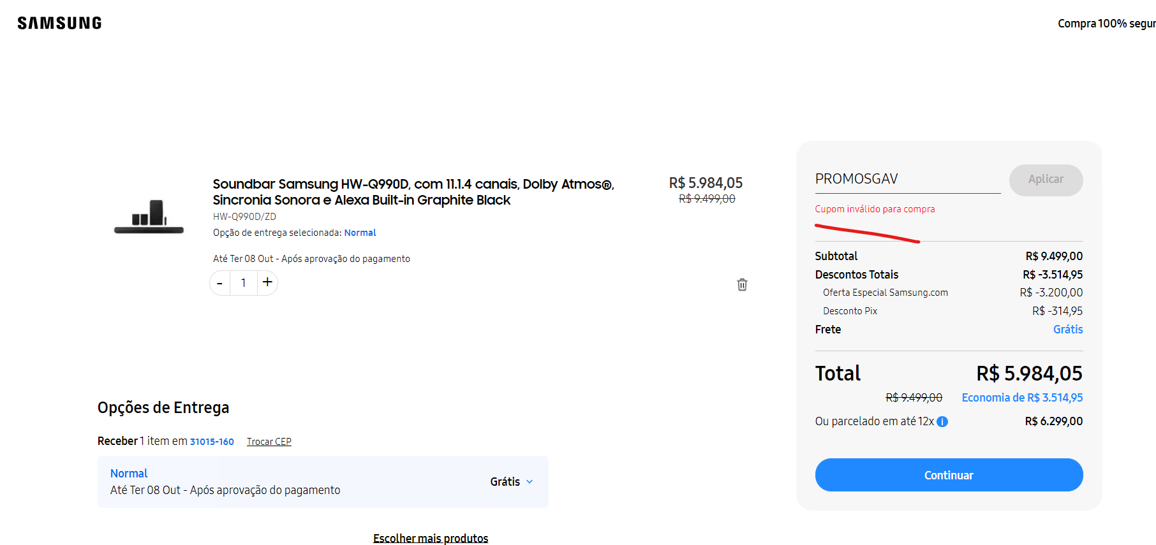Screen dimensions: 1156x545
Task: Select the Normal delivery option
Action: click(x=323, y=482)
